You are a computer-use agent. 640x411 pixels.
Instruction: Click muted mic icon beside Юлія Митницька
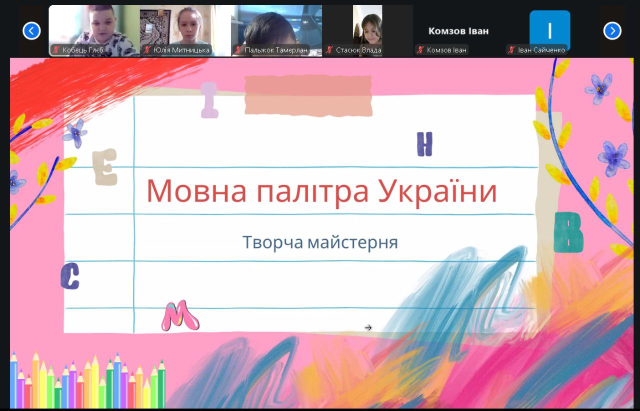pos(147,50)
